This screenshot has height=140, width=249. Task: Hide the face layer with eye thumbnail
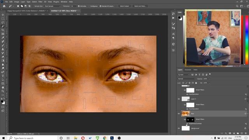179,114
